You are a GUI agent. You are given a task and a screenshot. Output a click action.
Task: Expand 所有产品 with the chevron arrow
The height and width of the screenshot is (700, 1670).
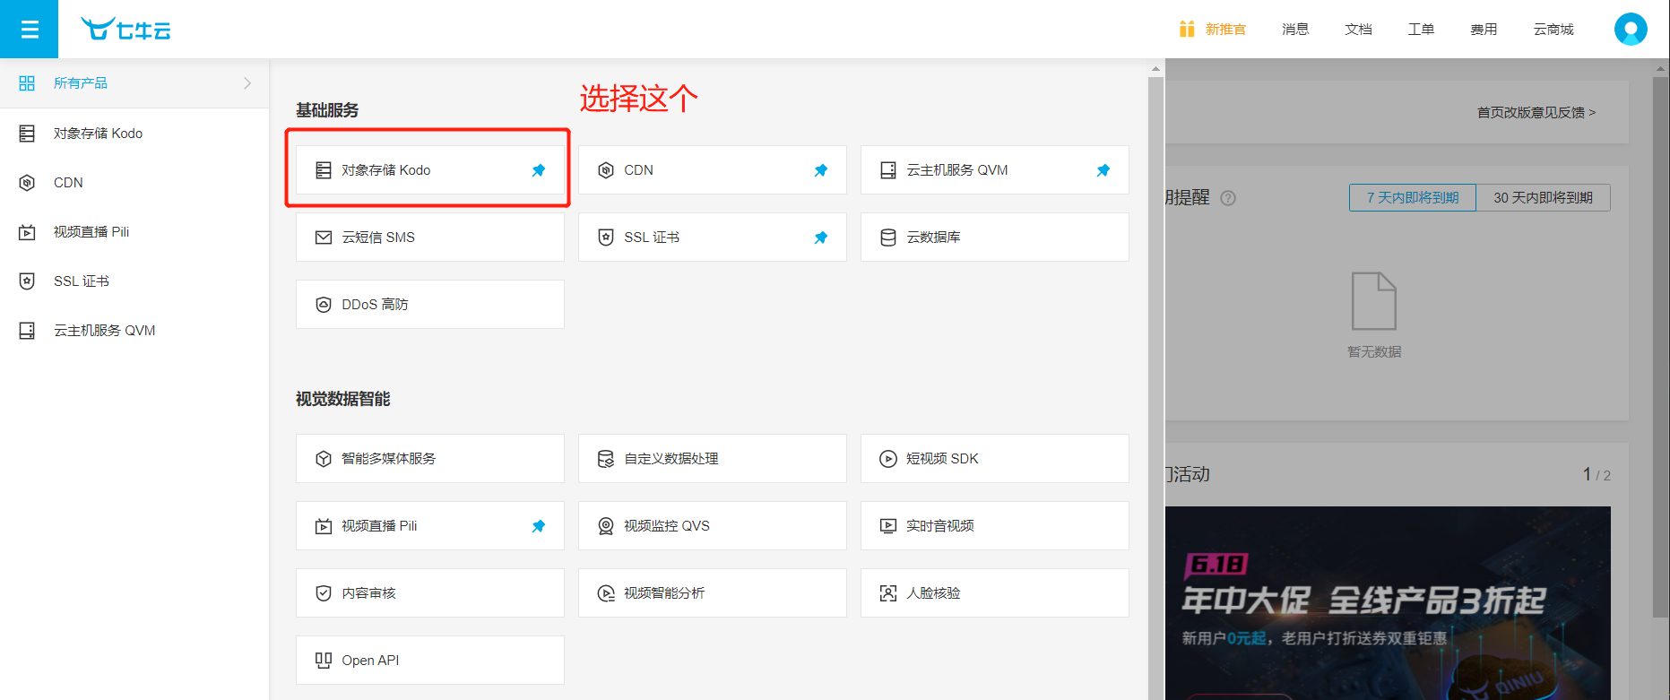pyautogui.click(x=247, y=83)
